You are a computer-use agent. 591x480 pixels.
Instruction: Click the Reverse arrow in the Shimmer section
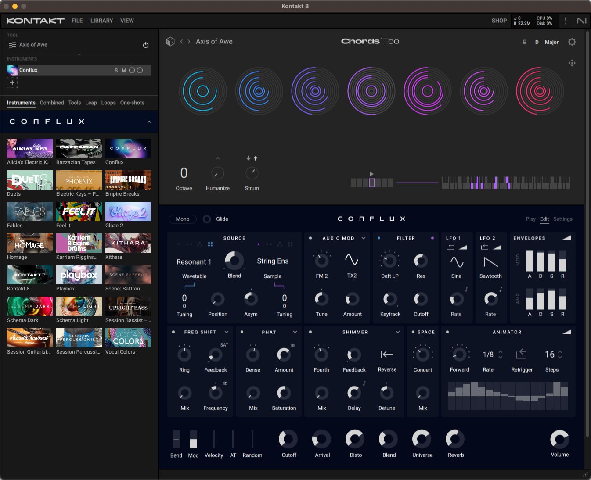click(x=387, y=355)
